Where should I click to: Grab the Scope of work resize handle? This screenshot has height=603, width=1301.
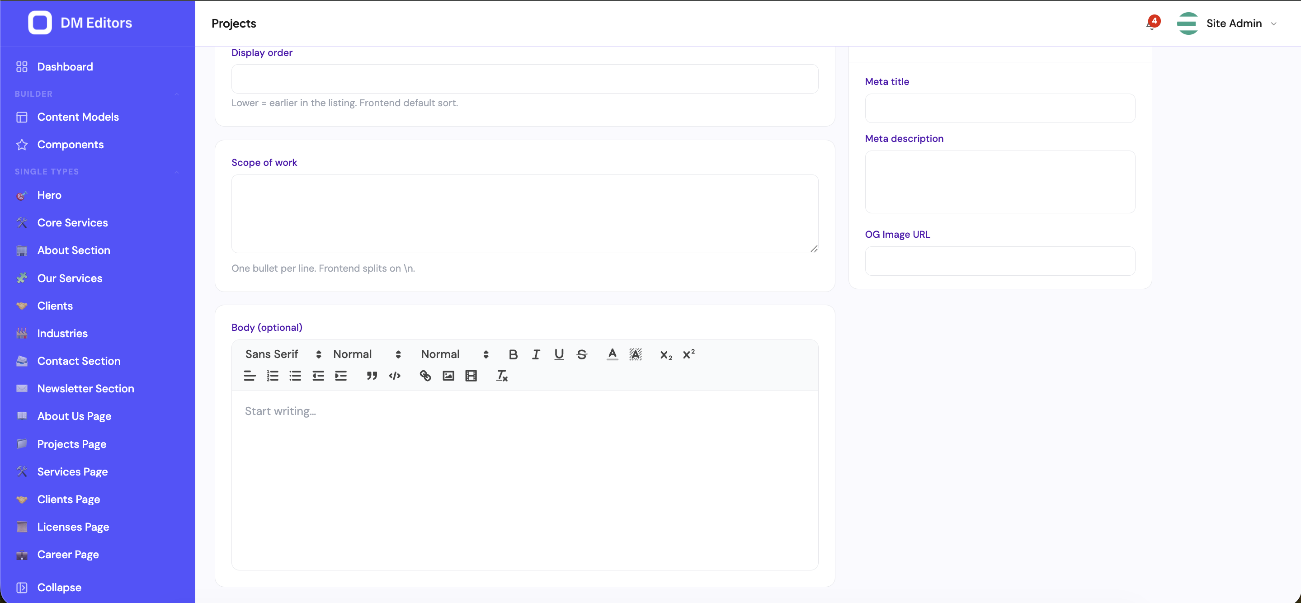click(814, 249)
